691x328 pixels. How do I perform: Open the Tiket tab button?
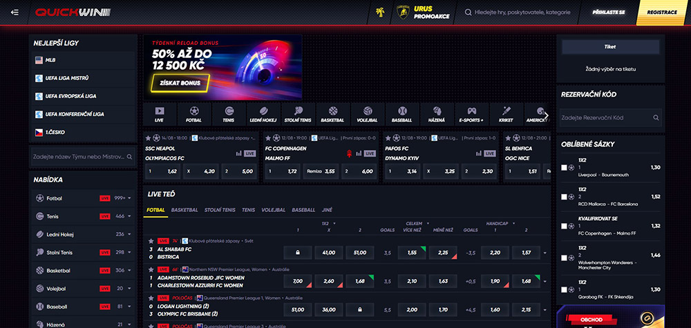pos(610,47)
